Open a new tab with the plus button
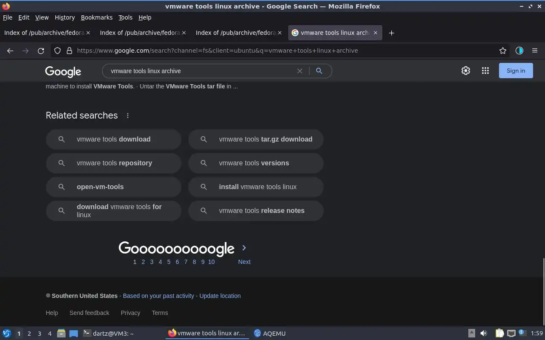 pos(391,33)
